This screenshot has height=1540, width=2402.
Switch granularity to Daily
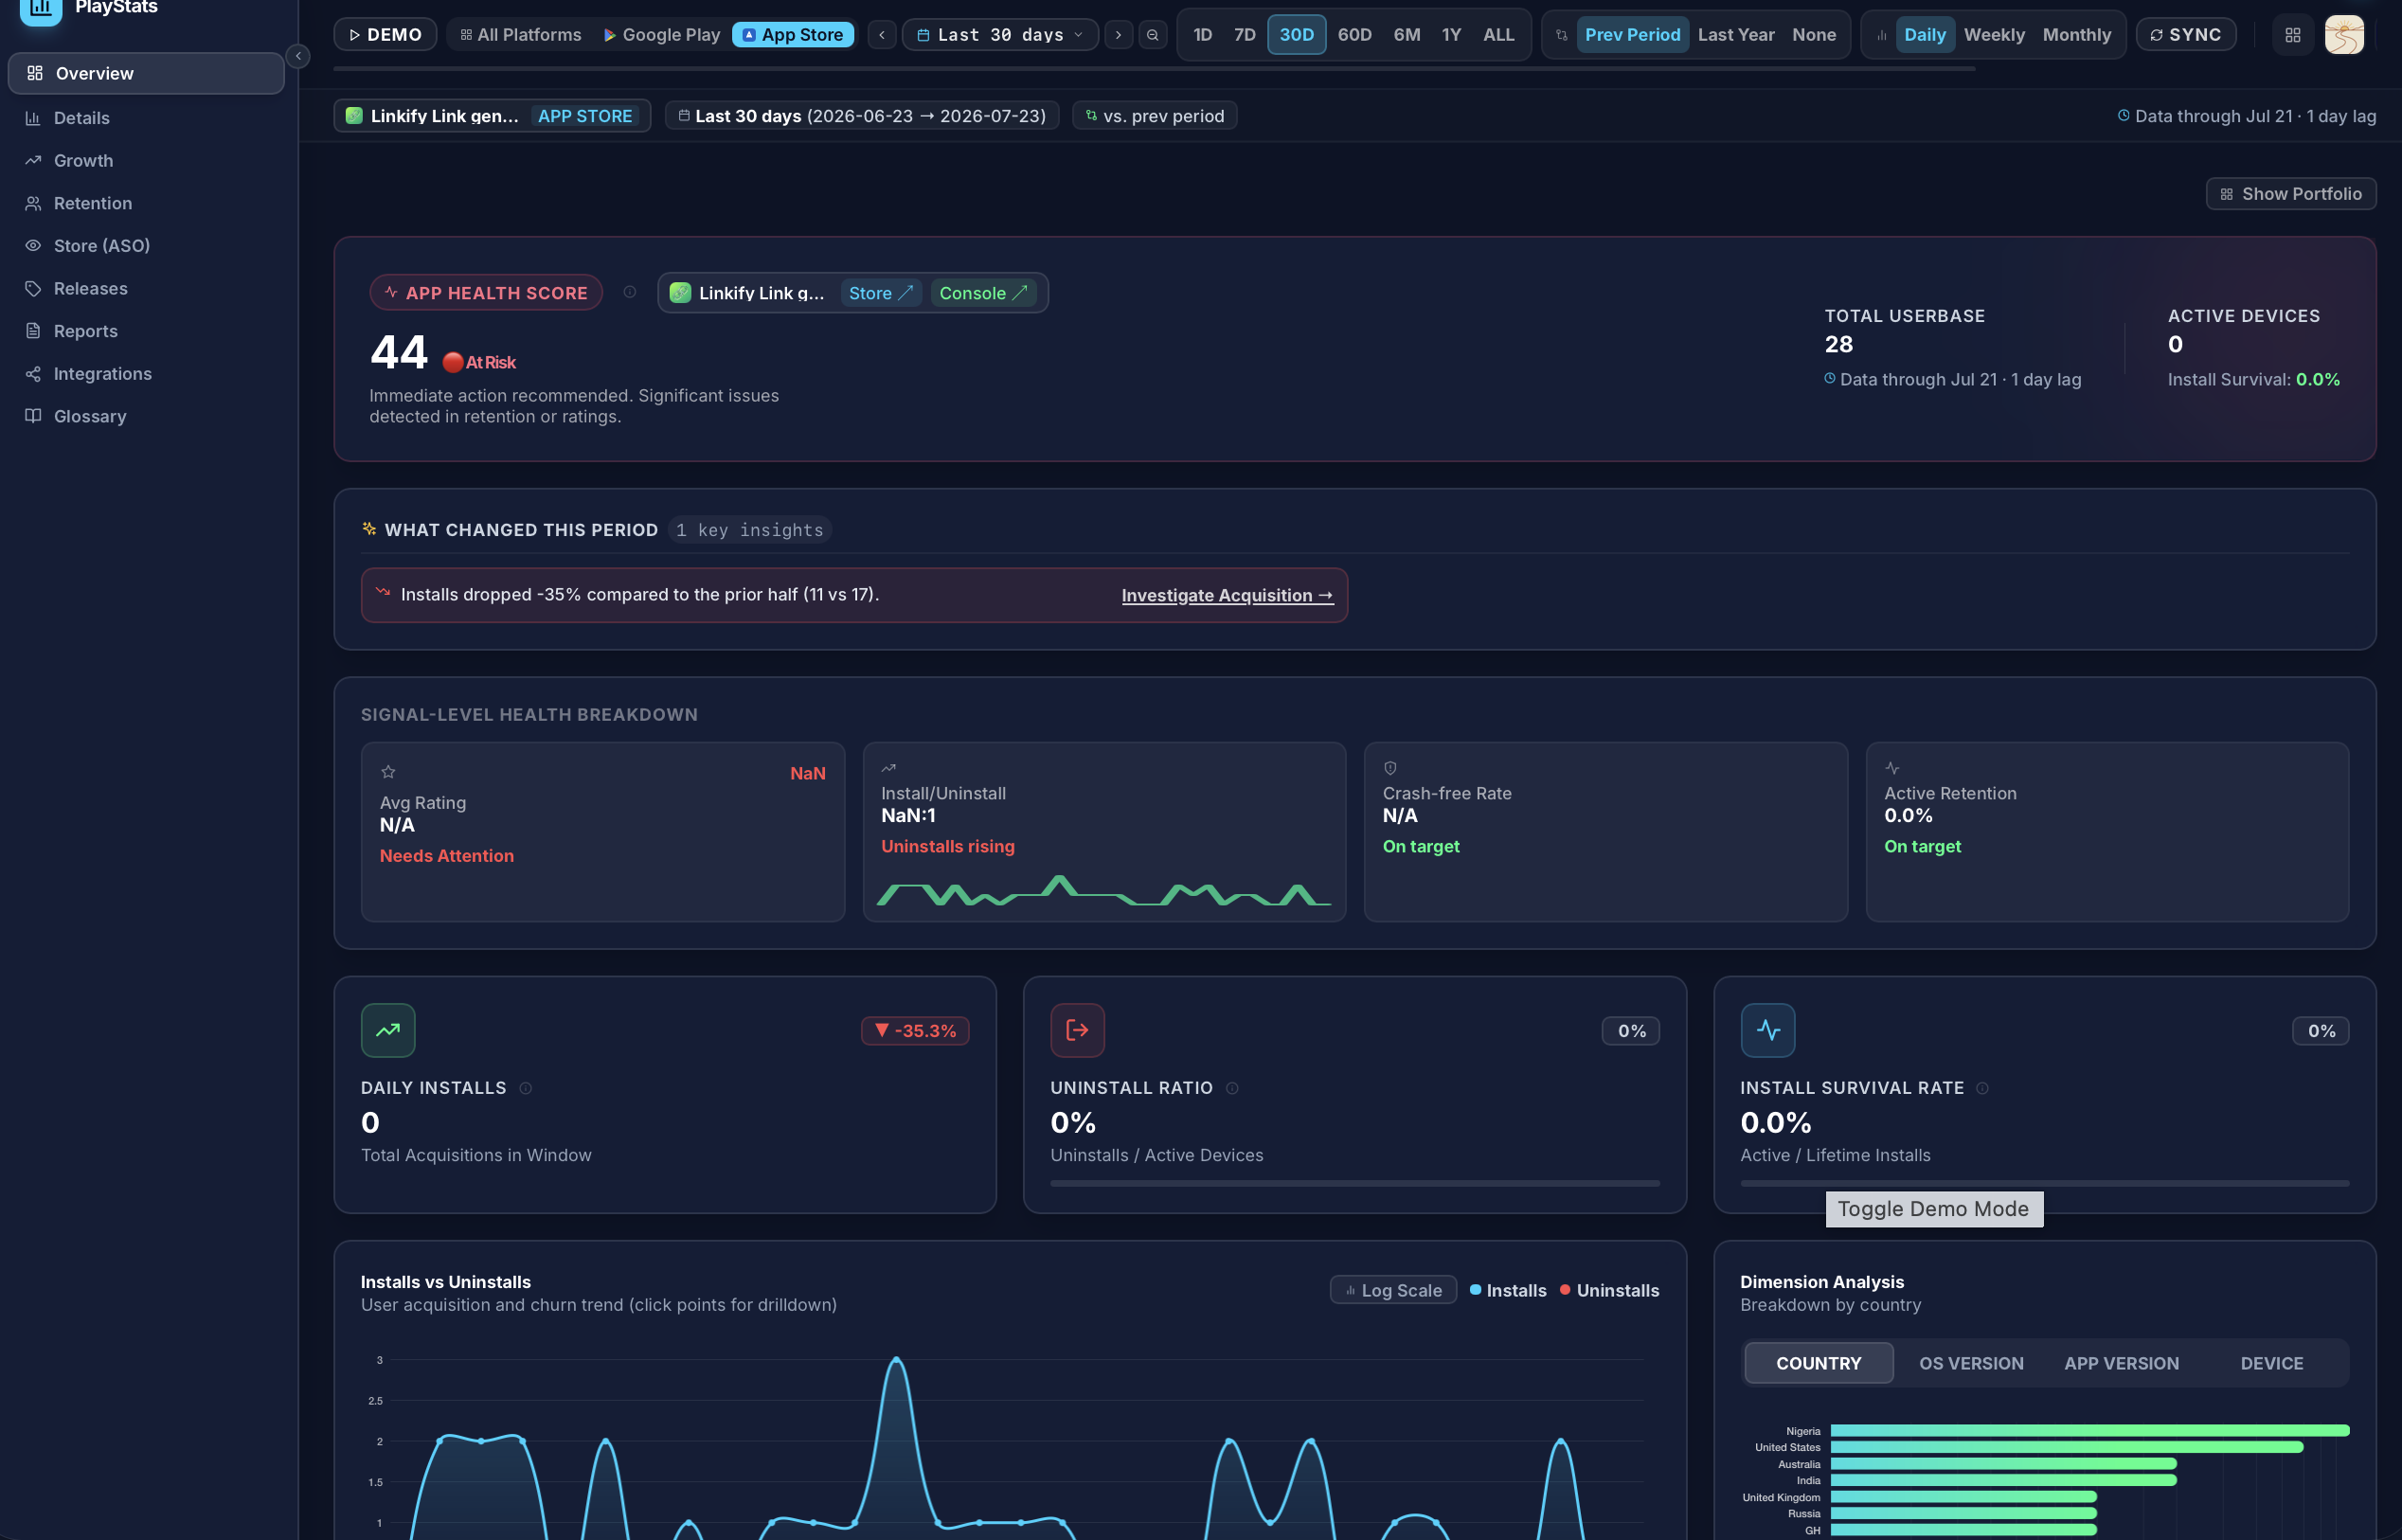[x=1924, y=34]
